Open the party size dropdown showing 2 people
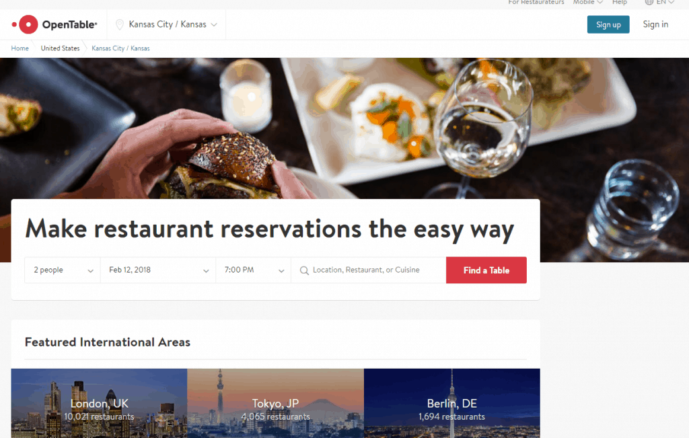 pos(63,270)
